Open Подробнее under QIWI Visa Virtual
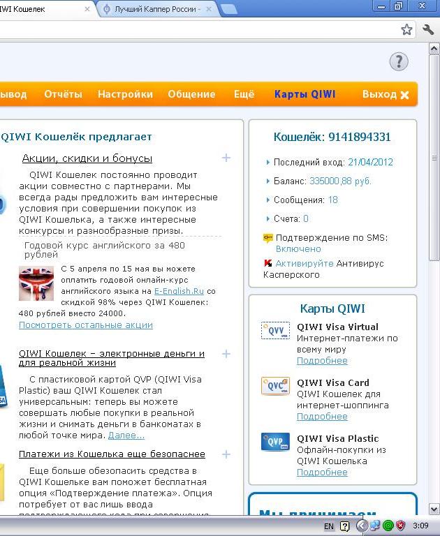The image size is (440, 536). tap(322, 361)
